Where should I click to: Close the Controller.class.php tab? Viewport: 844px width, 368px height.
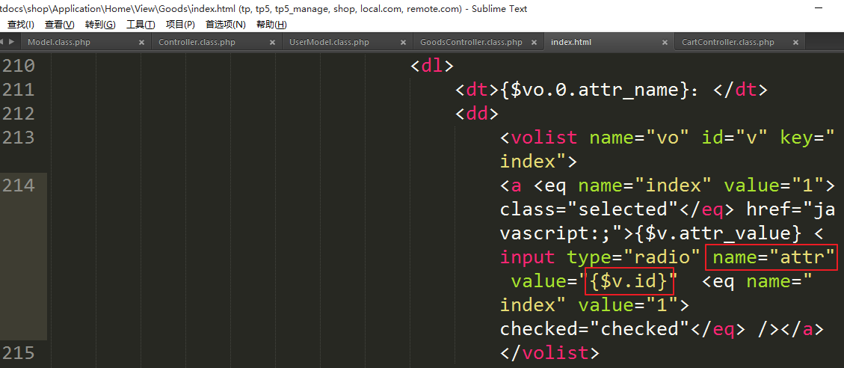tap(272, 43)
